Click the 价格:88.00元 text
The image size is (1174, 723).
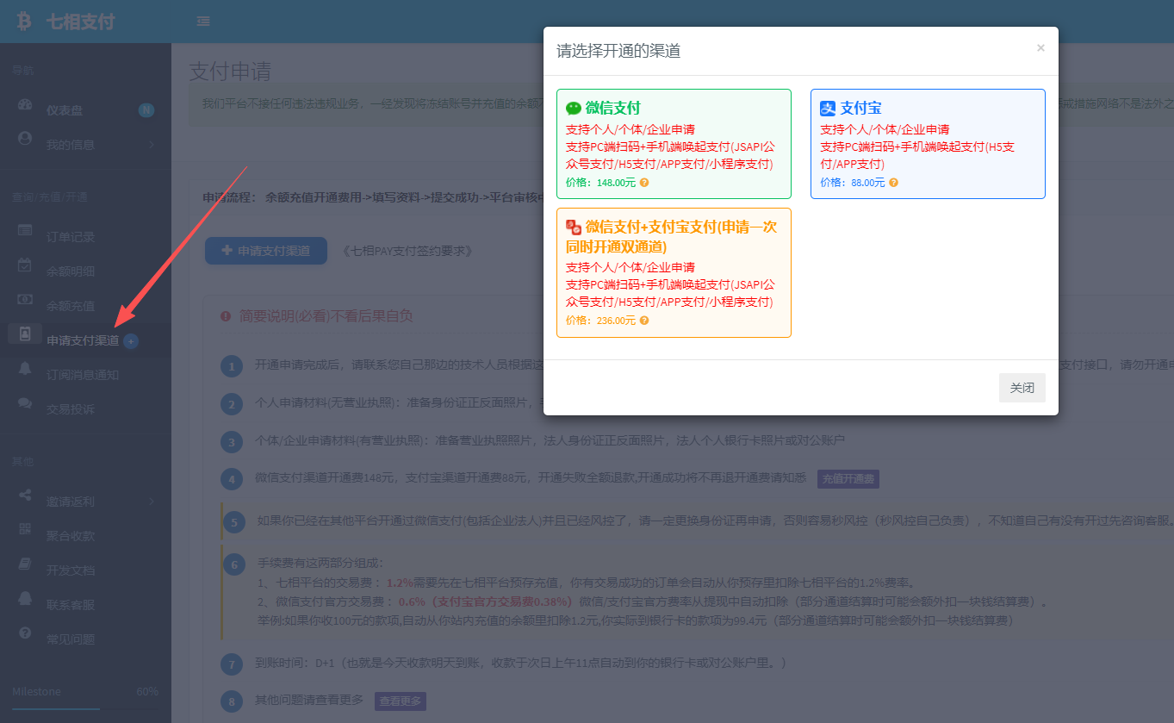pos(853,183)
